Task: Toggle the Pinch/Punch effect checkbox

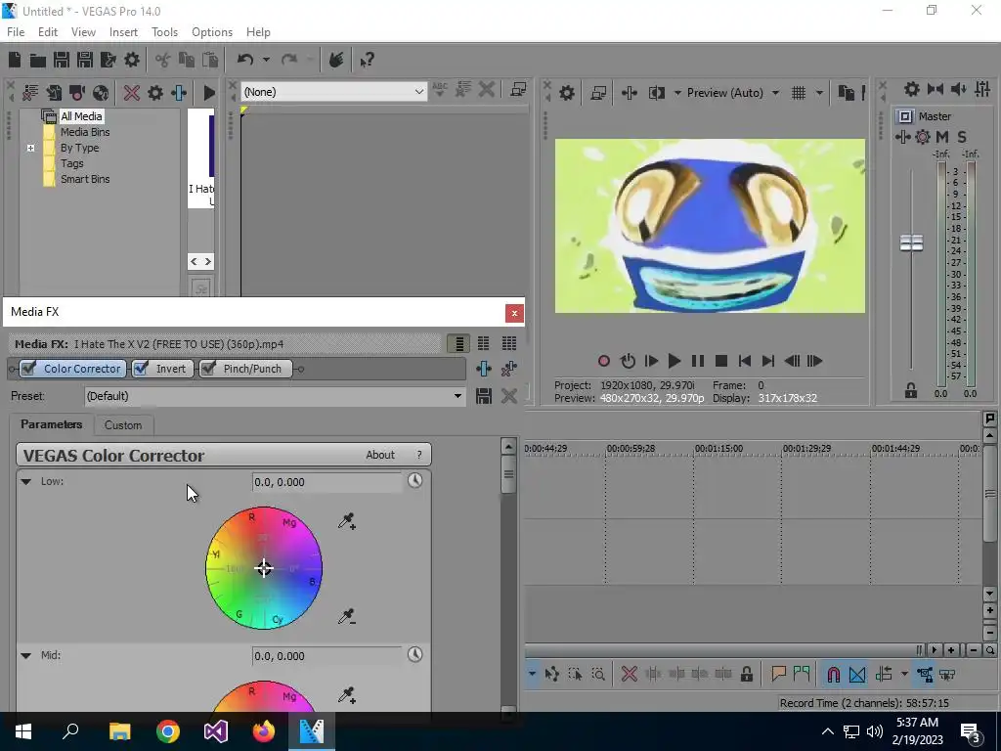Action: (208, 369)
